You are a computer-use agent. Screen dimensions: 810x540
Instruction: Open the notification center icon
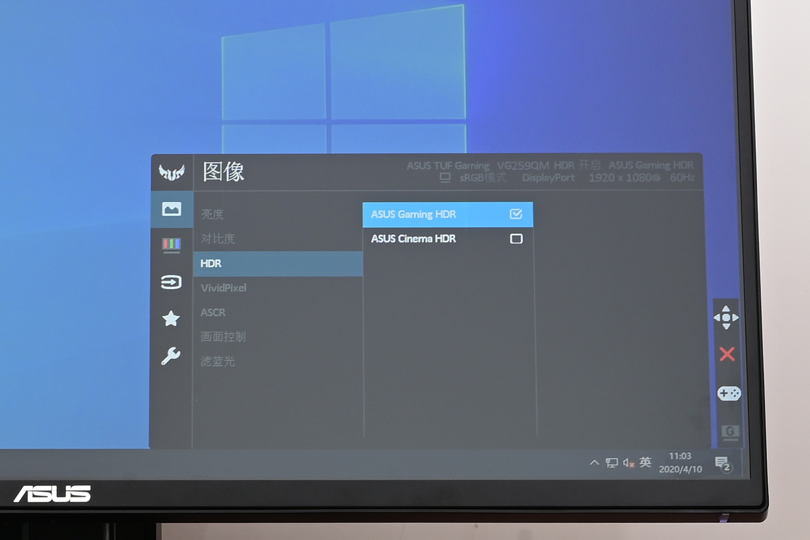pos(723,464)
